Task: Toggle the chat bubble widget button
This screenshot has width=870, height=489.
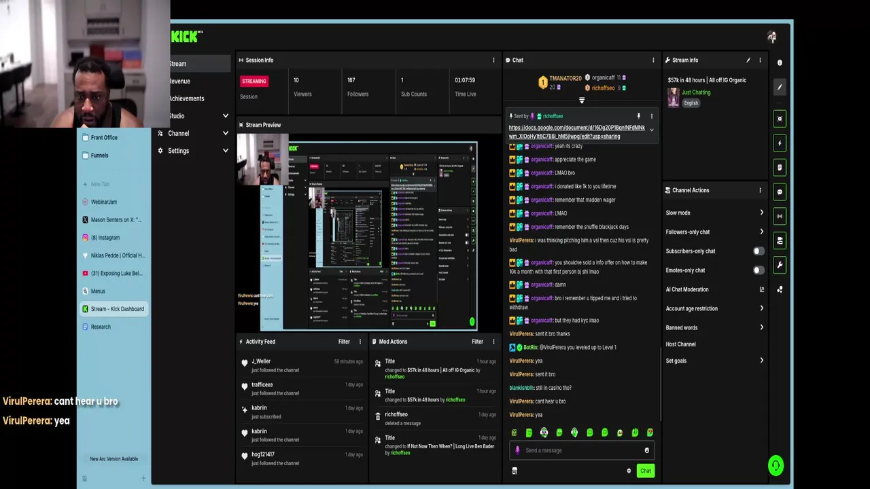Action: pyautogui.click(x=780, y=192)
